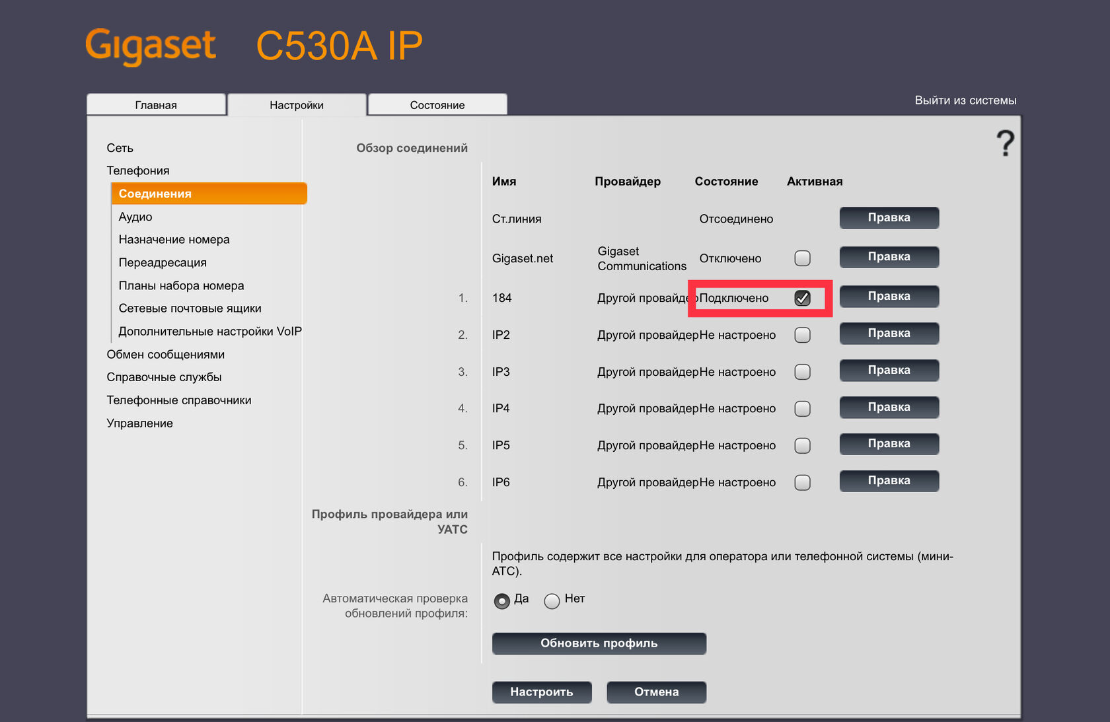Expand the Управление sidebar section
This screenshot has height=722, width=1110.
[x=139, y=423]
